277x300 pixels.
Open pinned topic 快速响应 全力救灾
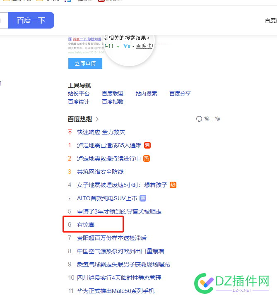tap(101, 132)
